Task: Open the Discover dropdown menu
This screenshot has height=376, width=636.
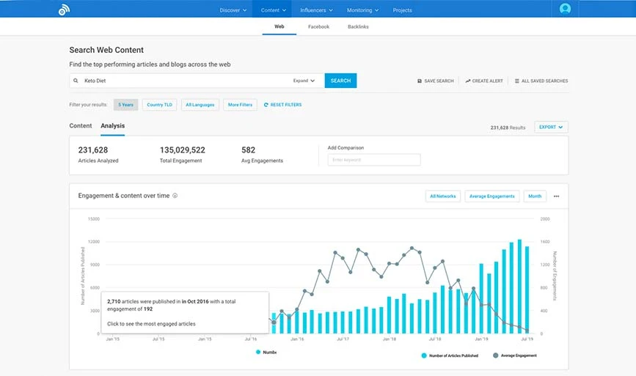Action: pyautogui.click(x=233, y=10)
